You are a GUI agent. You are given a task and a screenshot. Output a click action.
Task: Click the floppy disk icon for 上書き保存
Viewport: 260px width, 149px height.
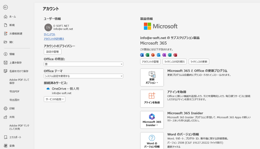tap(6, 63)
